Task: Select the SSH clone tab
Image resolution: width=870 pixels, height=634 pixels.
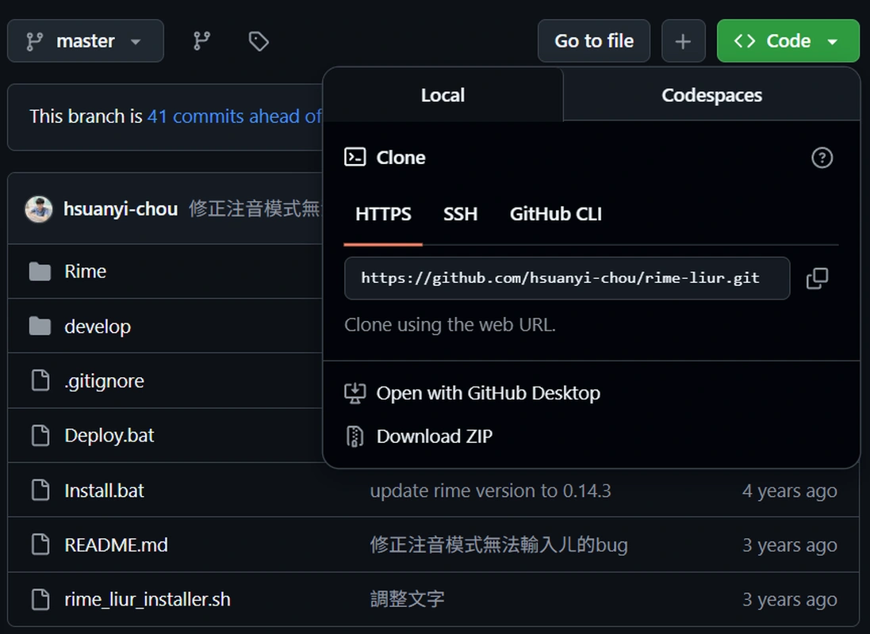Action: pyautogui.click(x=460, y=214)
